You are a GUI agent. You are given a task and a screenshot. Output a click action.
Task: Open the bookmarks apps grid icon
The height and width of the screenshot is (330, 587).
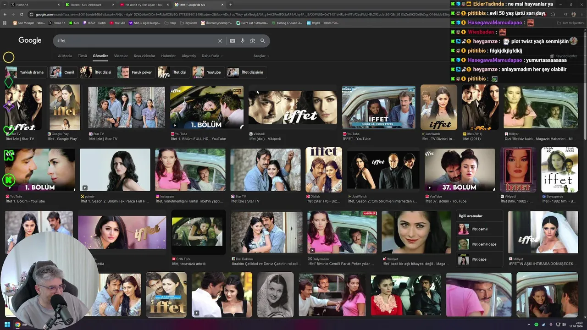[5, 22]
